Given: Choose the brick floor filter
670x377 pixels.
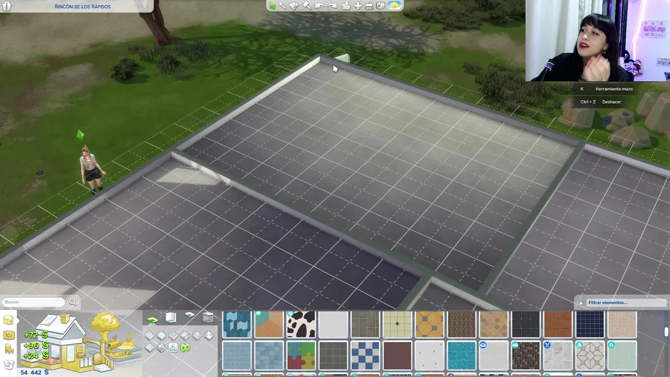Looking at the screenshot, I should (149, 348).
